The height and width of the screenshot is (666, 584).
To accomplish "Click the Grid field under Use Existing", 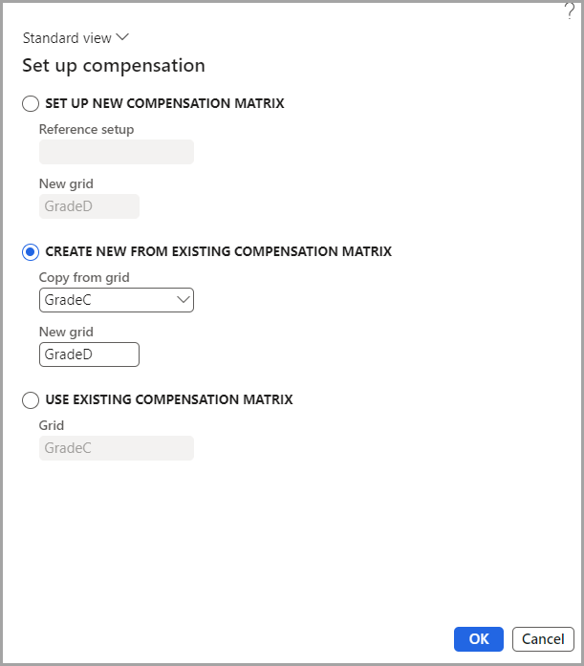I will tap(116, 448).
